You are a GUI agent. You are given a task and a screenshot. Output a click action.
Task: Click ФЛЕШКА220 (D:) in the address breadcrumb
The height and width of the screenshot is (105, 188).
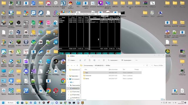coord(99,65)
